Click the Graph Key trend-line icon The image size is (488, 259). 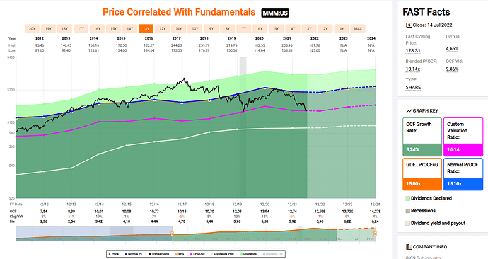pos(409,111)
